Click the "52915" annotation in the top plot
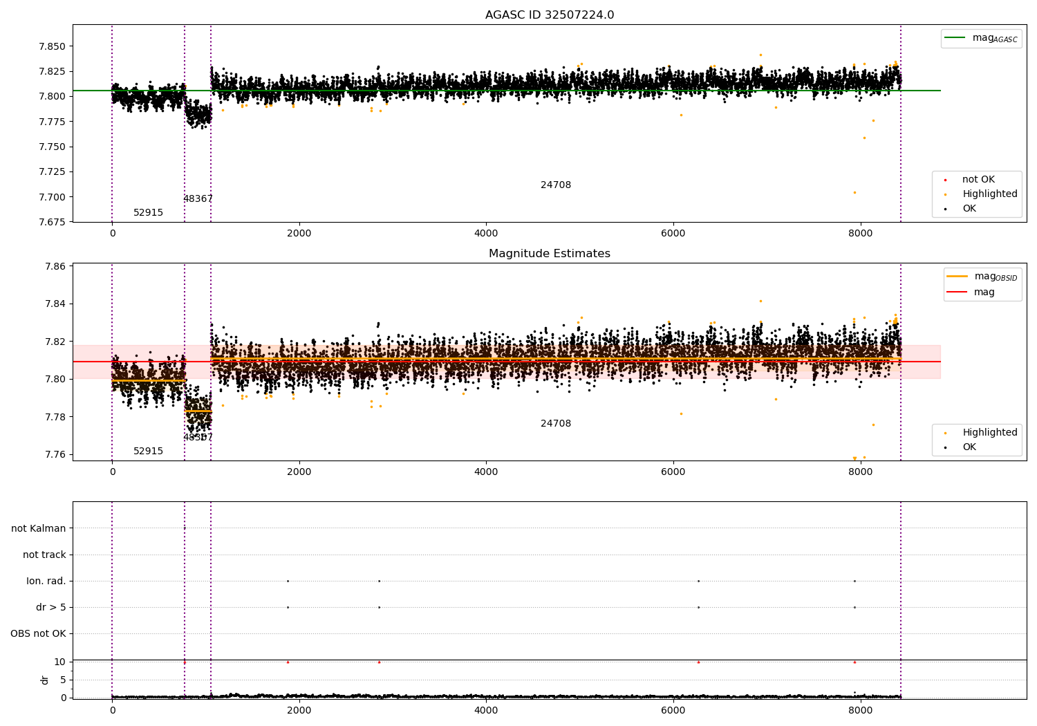1037x726 pixels. tap(148, 213)
